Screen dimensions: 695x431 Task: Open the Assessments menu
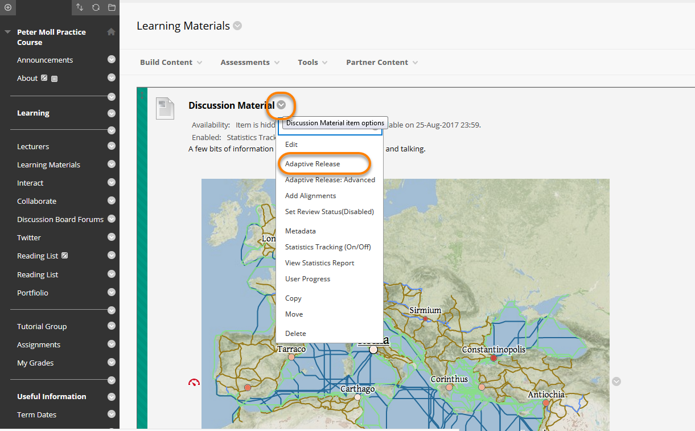(250, 62)
